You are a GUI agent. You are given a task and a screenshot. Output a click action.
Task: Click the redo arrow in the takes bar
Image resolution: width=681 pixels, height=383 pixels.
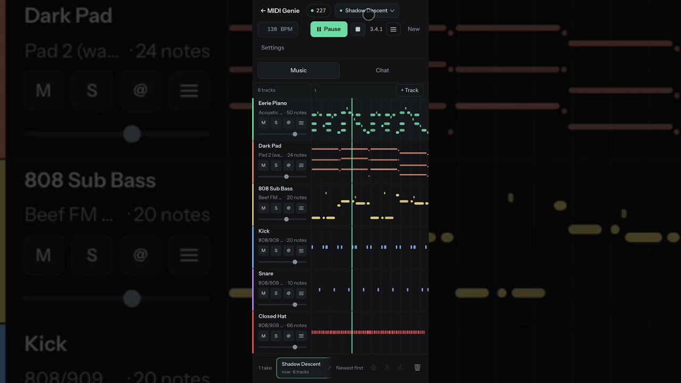click(x=400, y=368)
